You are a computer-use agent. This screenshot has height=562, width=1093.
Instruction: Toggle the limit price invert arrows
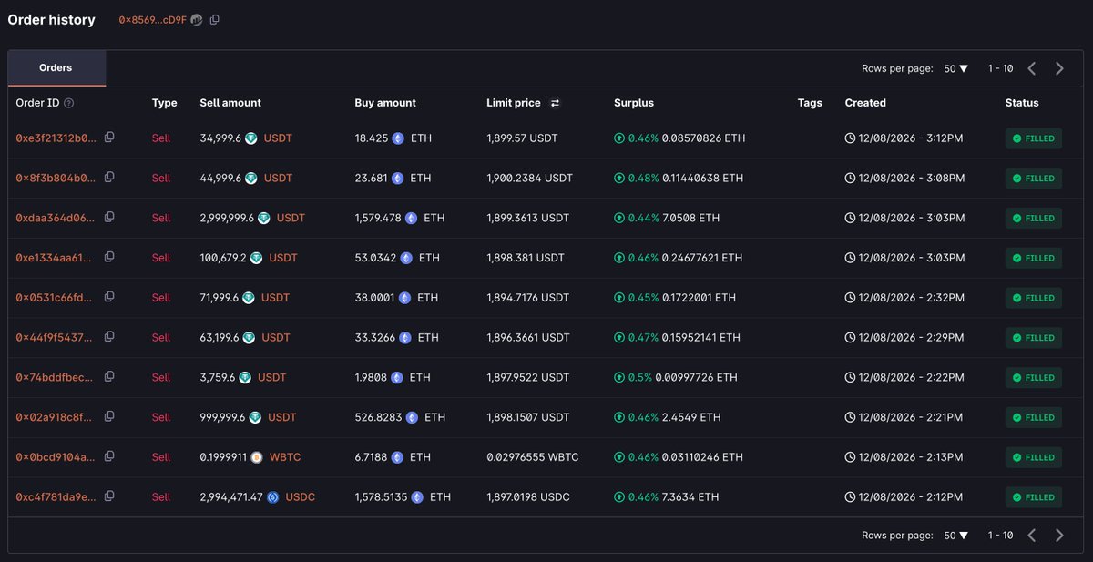pos(555,104)
